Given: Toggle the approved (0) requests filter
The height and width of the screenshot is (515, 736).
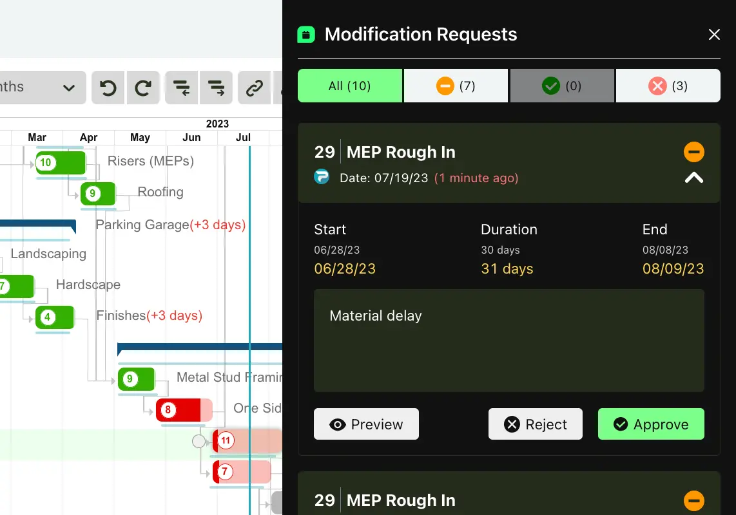Looking at the screenshot, I should [x=562, y=85].
